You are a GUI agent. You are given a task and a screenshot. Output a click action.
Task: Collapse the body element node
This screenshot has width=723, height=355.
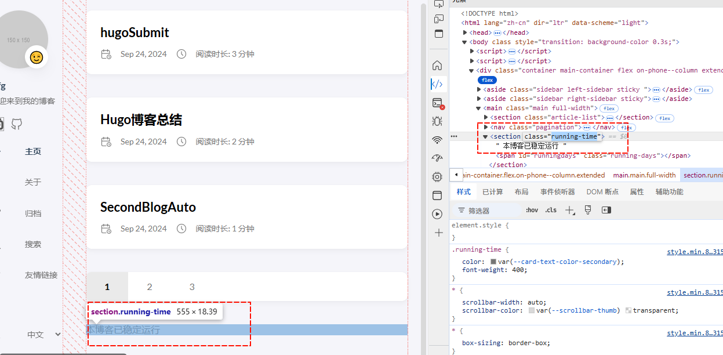tap(465, 42)
